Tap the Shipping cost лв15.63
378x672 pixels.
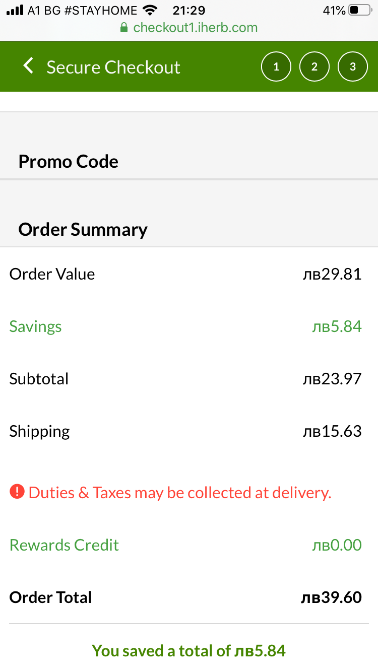(x=332, y=431)
